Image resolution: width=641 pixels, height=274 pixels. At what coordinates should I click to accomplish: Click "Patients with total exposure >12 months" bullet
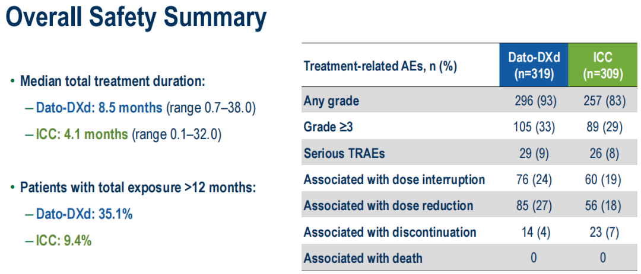tap(138, 188)
